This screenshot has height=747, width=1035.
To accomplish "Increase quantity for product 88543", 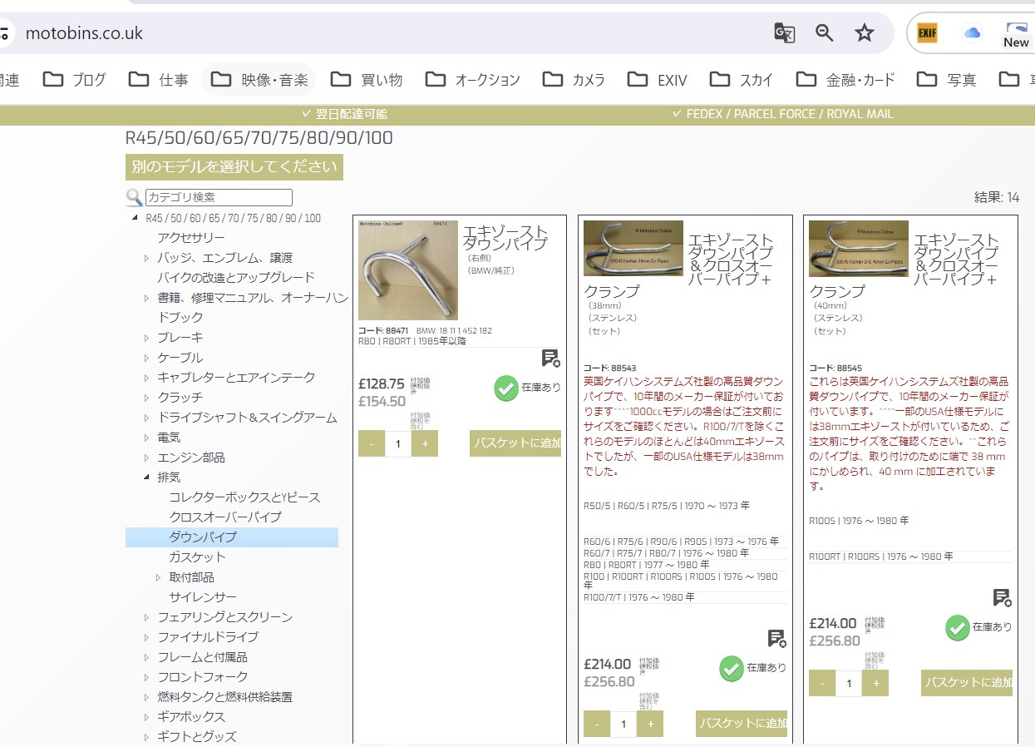I will coord(650,724).
